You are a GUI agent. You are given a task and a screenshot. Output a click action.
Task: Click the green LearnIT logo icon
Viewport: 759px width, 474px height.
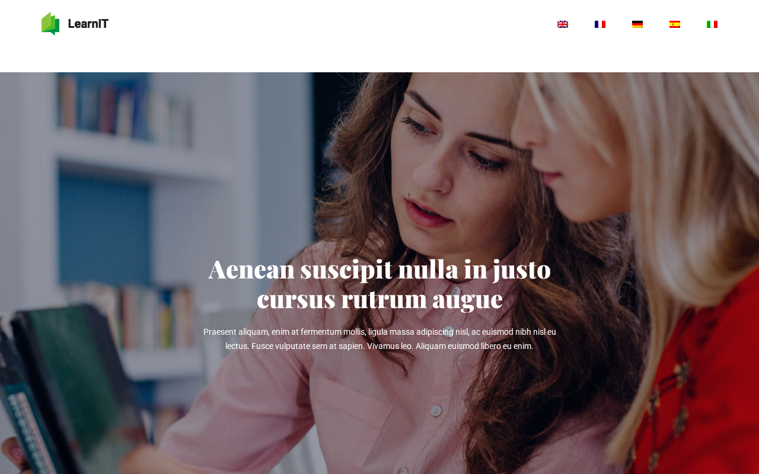click(50, 24)
